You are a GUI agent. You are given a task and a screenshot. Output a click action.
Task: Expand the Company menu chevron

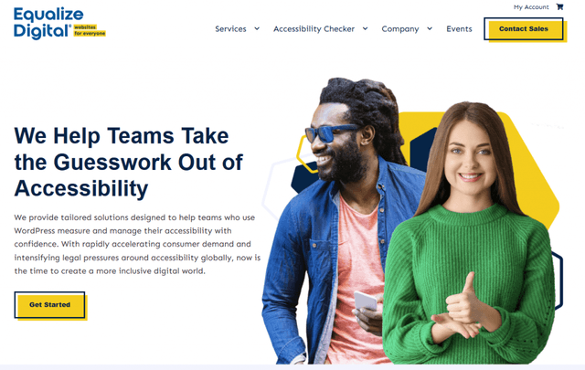click(430, 28)
